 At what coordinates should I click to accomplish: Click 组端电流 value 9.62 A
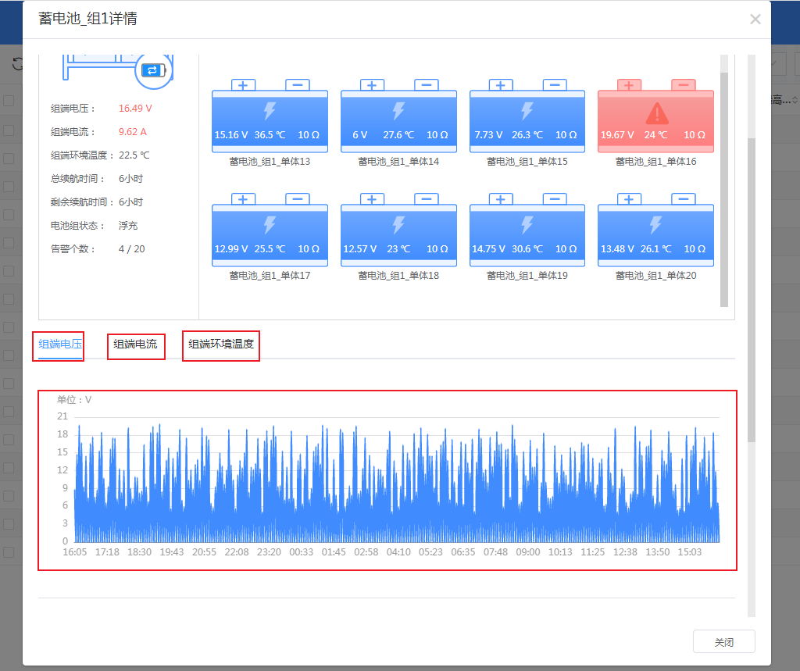coord(133,132)
